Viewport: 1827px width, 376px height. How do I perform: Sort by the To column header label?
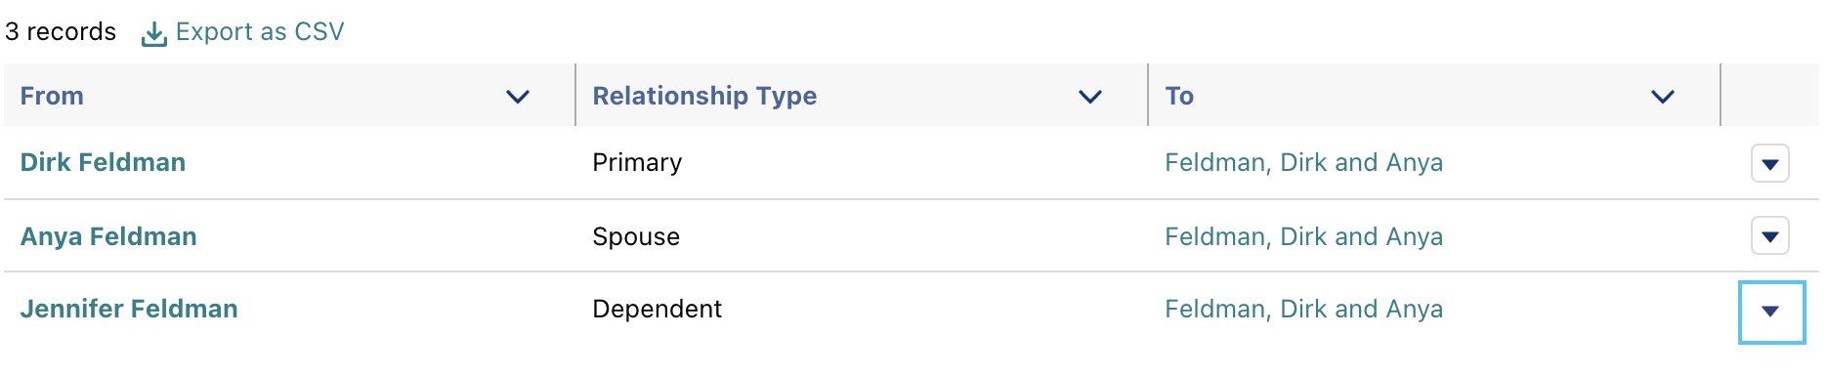point(1179,96)
